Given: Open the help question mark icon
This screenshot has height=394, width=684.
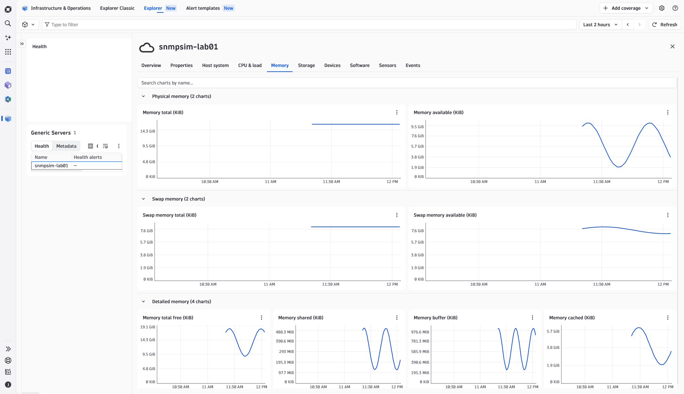Looking at the screenshot, I should [x=675, y=8].
